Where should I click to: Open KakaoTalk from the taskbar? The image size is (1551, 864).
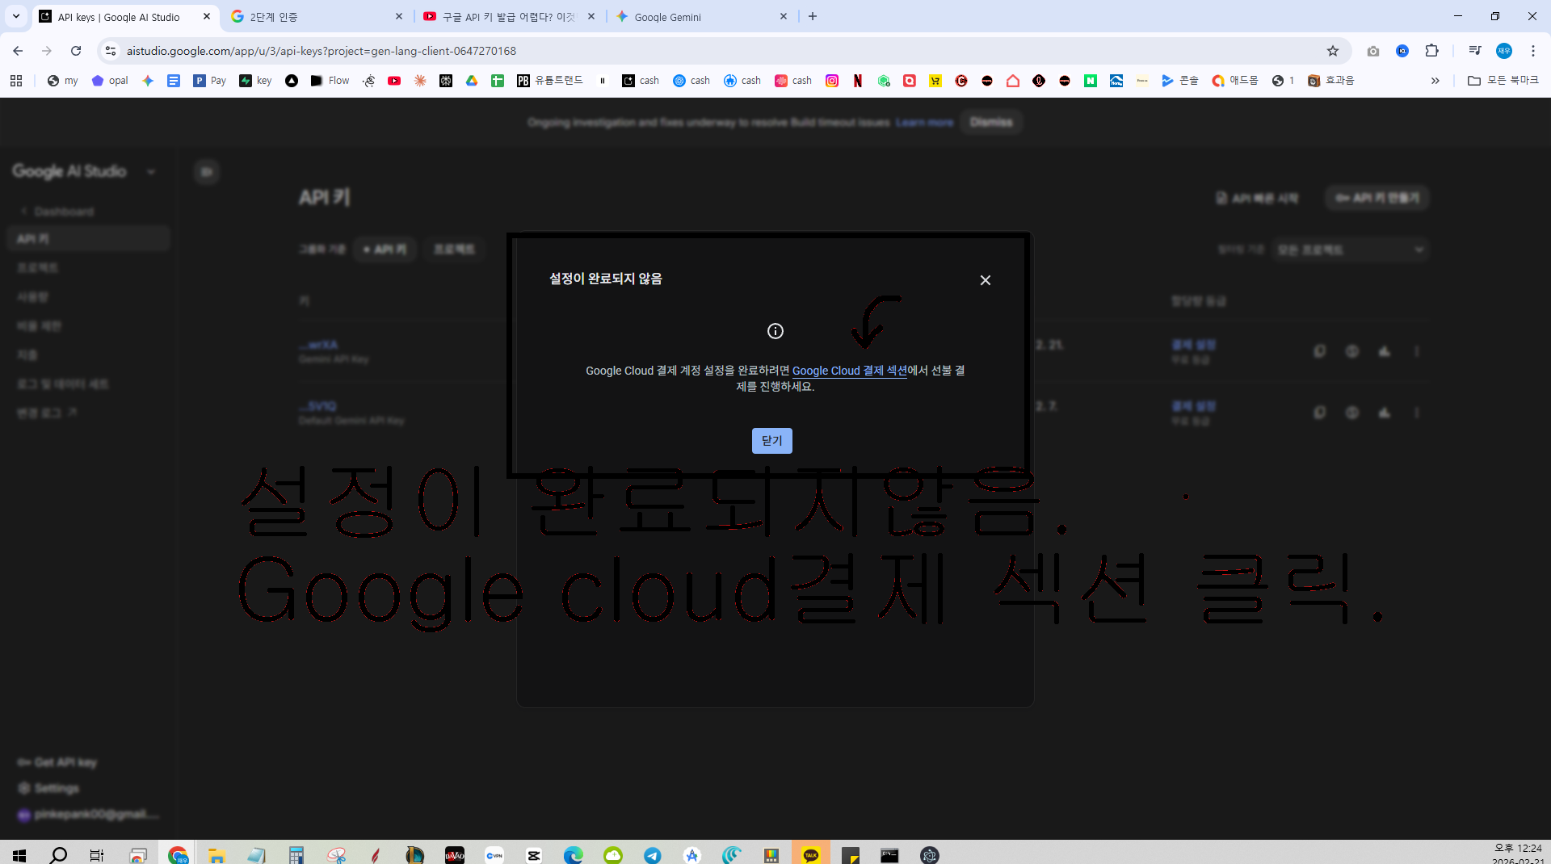811,855
